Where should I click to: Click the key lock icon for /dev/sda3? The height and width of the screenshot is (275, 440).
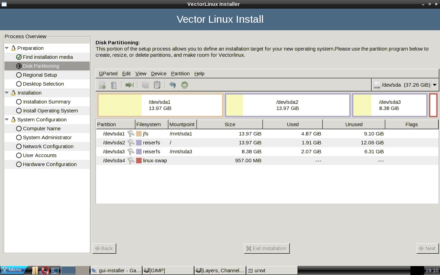[131, 152]
